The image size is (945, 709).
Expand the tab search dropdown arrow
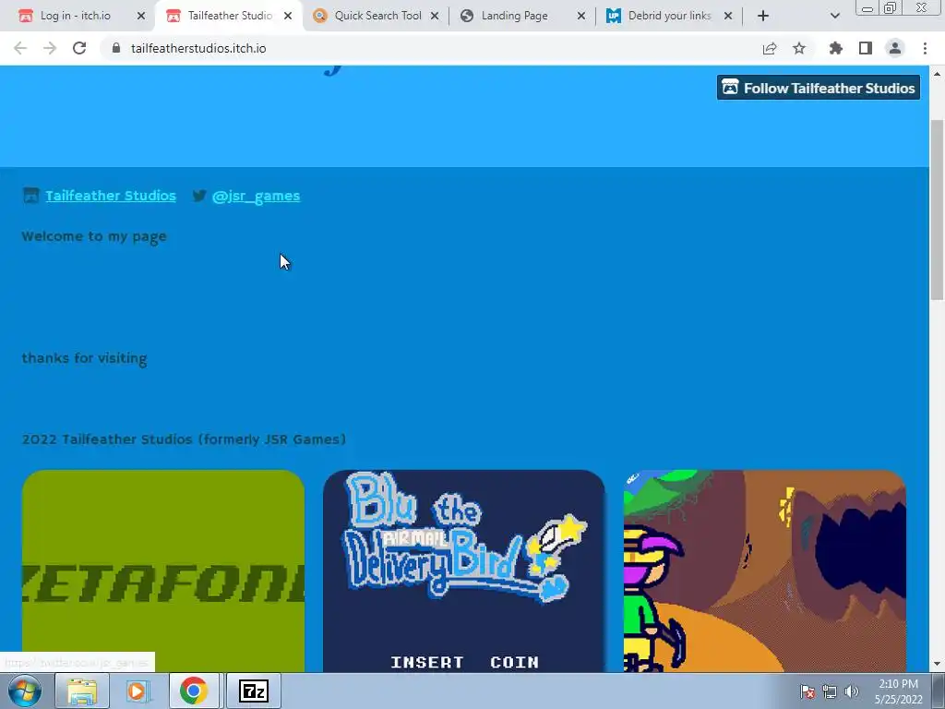point(834,16)
